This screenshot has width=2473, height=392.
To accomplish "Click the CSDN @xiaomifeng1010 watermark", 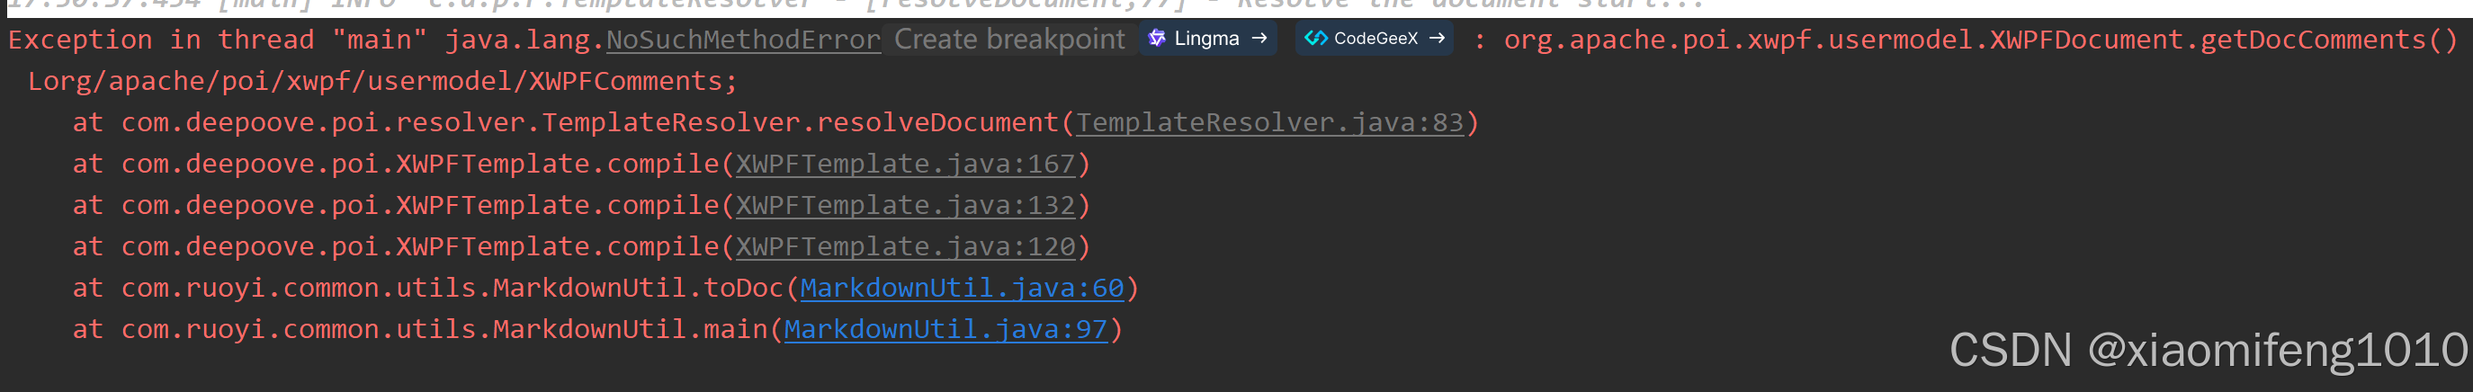I will pyautogui.click(x=2208, y=350).
